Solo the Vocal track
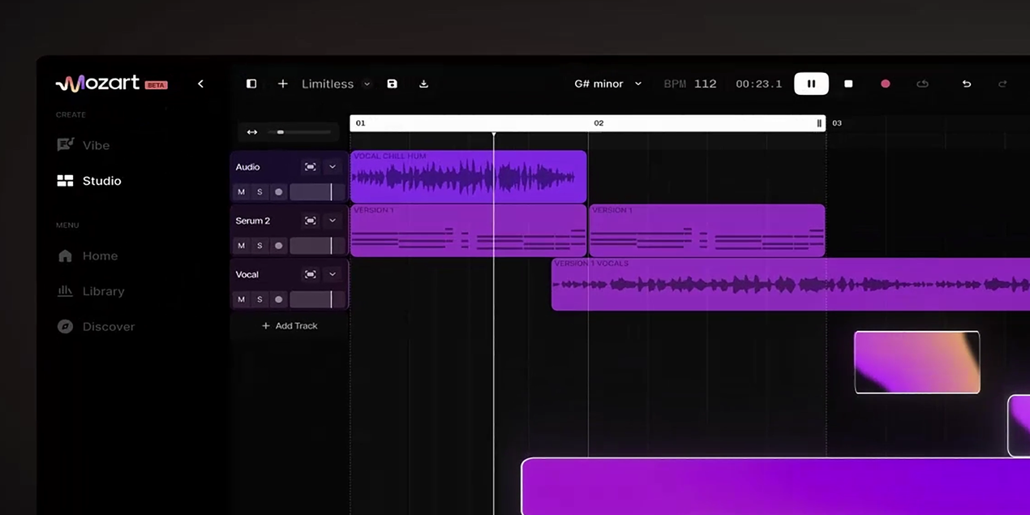This screenshot has width=1030, height=515. 260,299
